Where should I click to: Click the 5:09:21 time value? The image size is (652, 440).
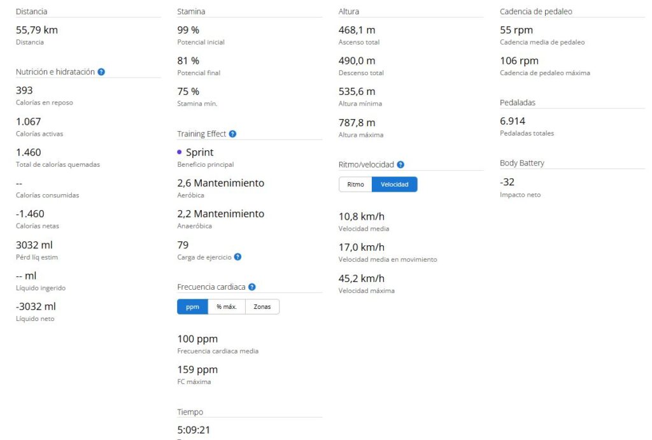click(x=194, y=430)
